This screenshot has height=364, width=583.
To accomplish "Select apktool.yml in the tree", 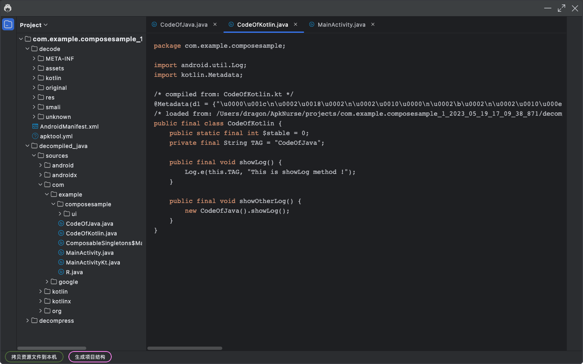I will point(56,136).
